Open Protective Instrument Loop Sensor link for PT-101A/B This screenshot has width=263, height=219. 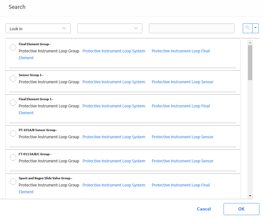pyautogui.click(x=183, y=137)
